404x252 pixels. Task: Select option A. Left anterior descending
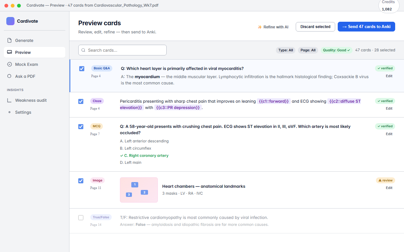click(x=144, y=141)
